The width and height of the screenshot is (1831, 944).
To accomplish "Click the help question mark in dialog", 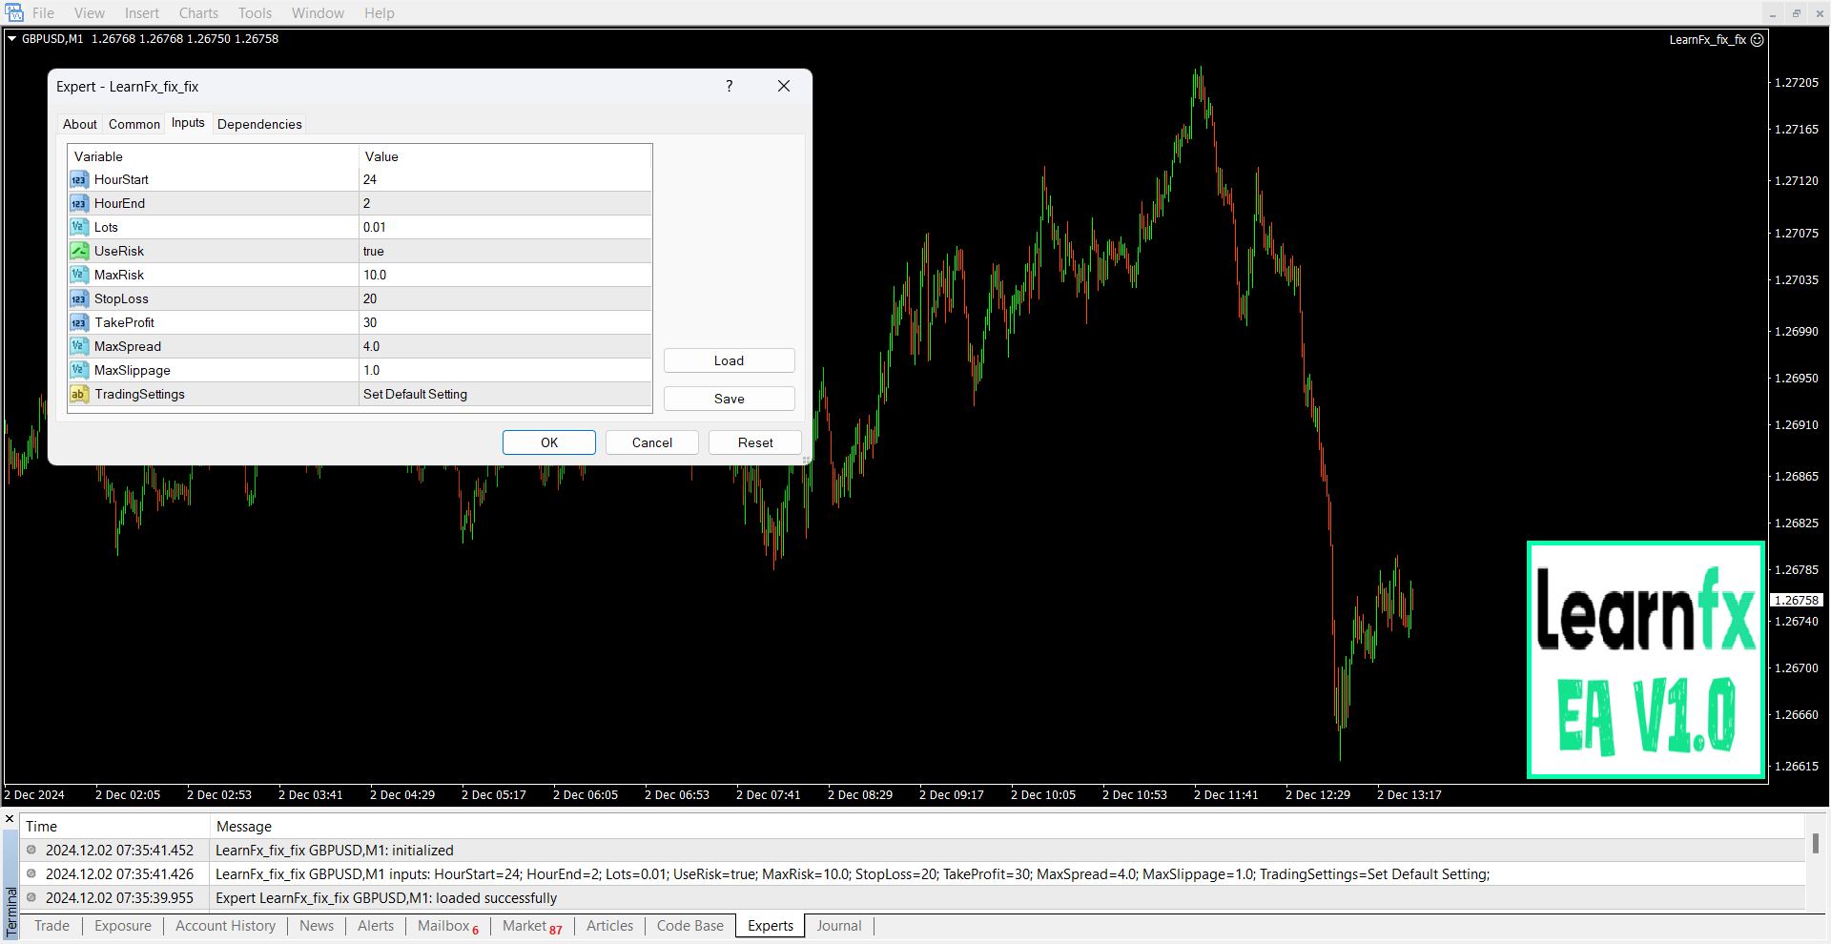I will 730,87.
